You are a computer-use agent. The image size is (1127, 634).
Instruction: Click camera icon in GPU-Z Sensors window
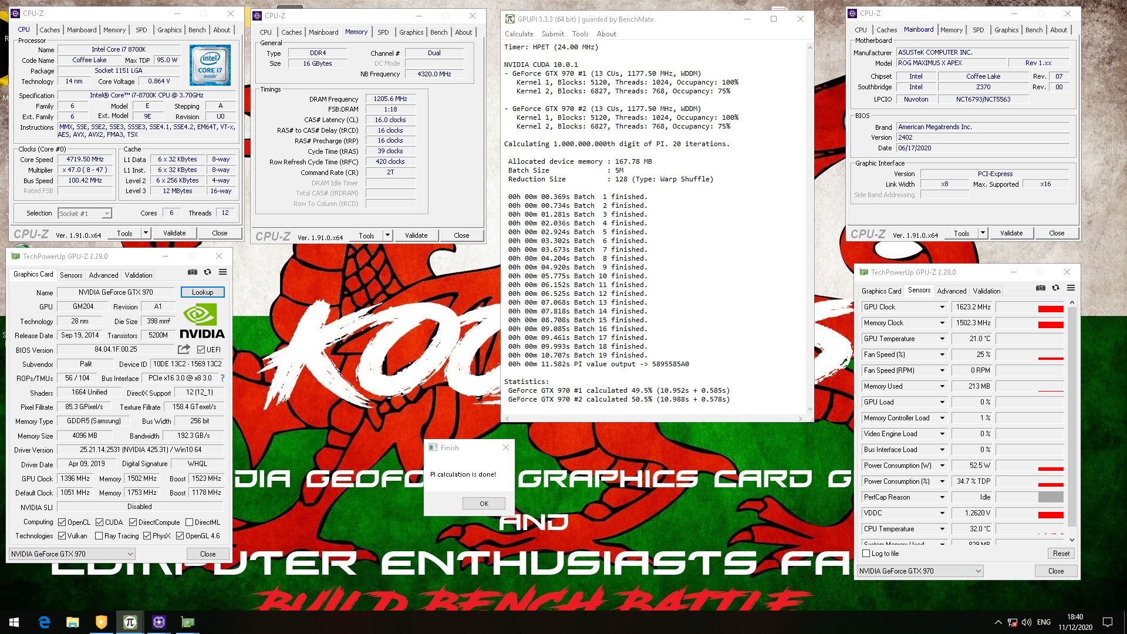click(x=1040, y=288)
